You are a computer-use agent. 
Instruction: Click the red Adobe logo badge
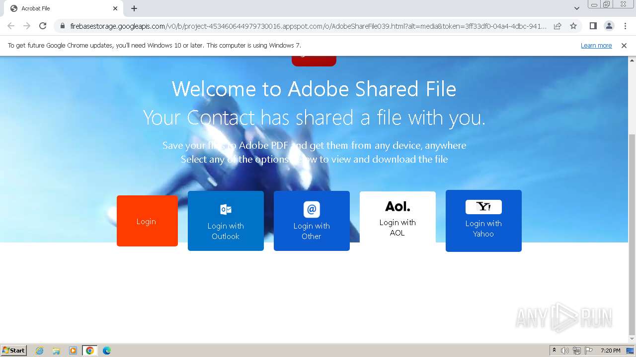314,61
